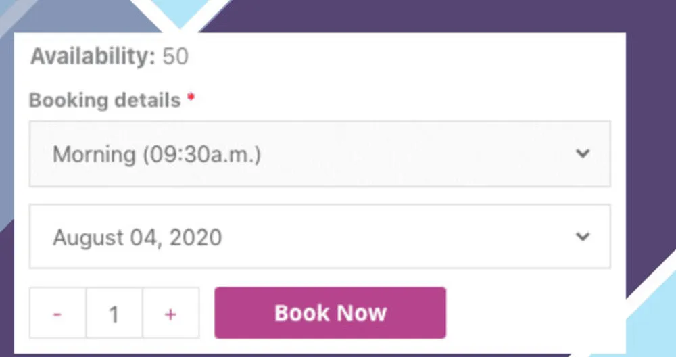676x357 pixels.
Task: Expand the booking date options arrow
Action: point(583,237)
